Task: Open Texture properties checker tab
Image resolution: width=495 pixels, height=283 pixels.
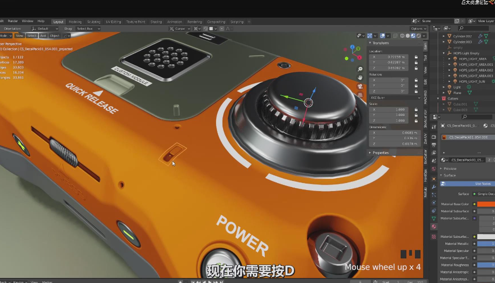Action: [434, 236]
